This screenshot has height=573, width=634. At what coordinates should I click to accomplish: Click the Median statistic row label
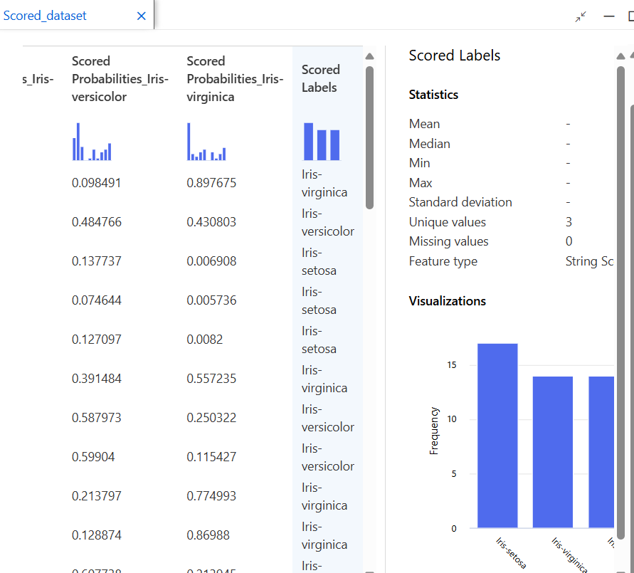(429, 144)
